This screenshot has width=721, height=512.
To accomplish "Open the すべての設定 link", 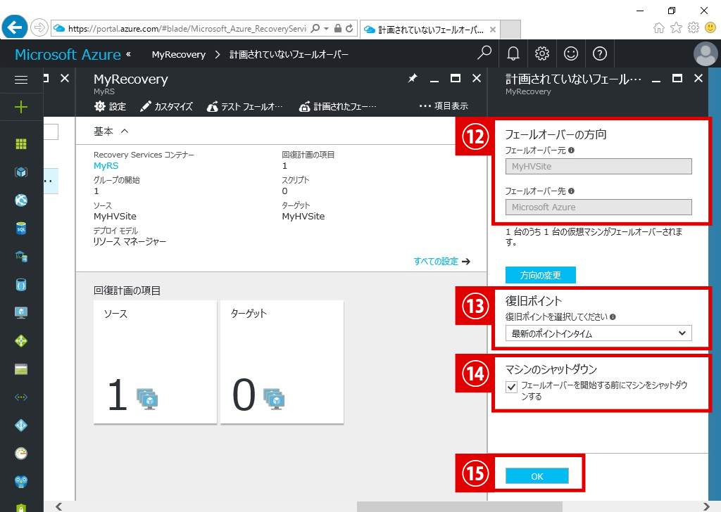I will coord(441,262).
